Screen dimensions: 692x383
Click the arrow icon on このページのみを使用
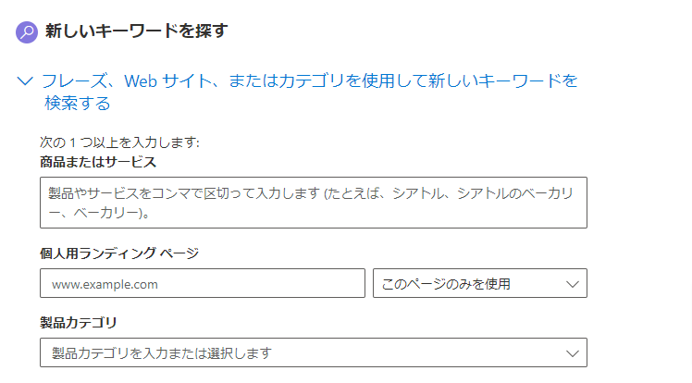[x=573, y=284]
